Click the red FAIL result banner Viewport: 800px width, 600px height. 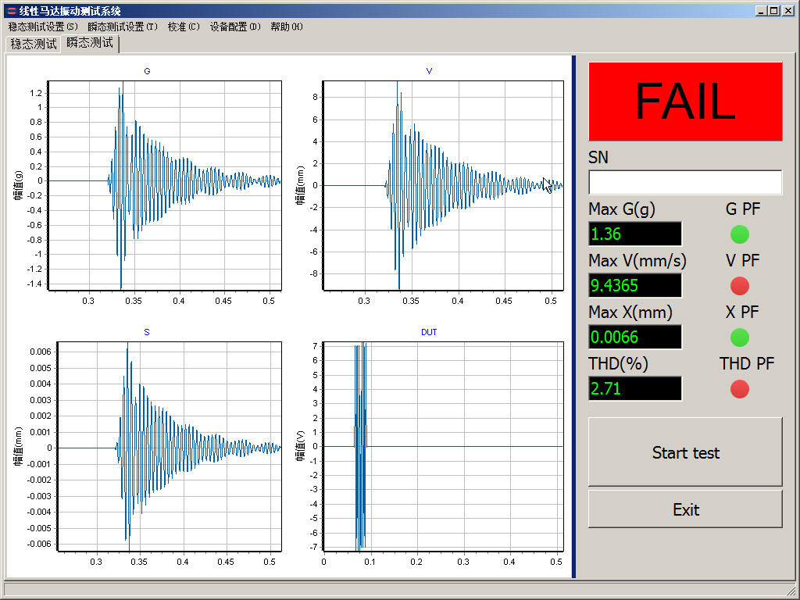click(x=685, y=102)
